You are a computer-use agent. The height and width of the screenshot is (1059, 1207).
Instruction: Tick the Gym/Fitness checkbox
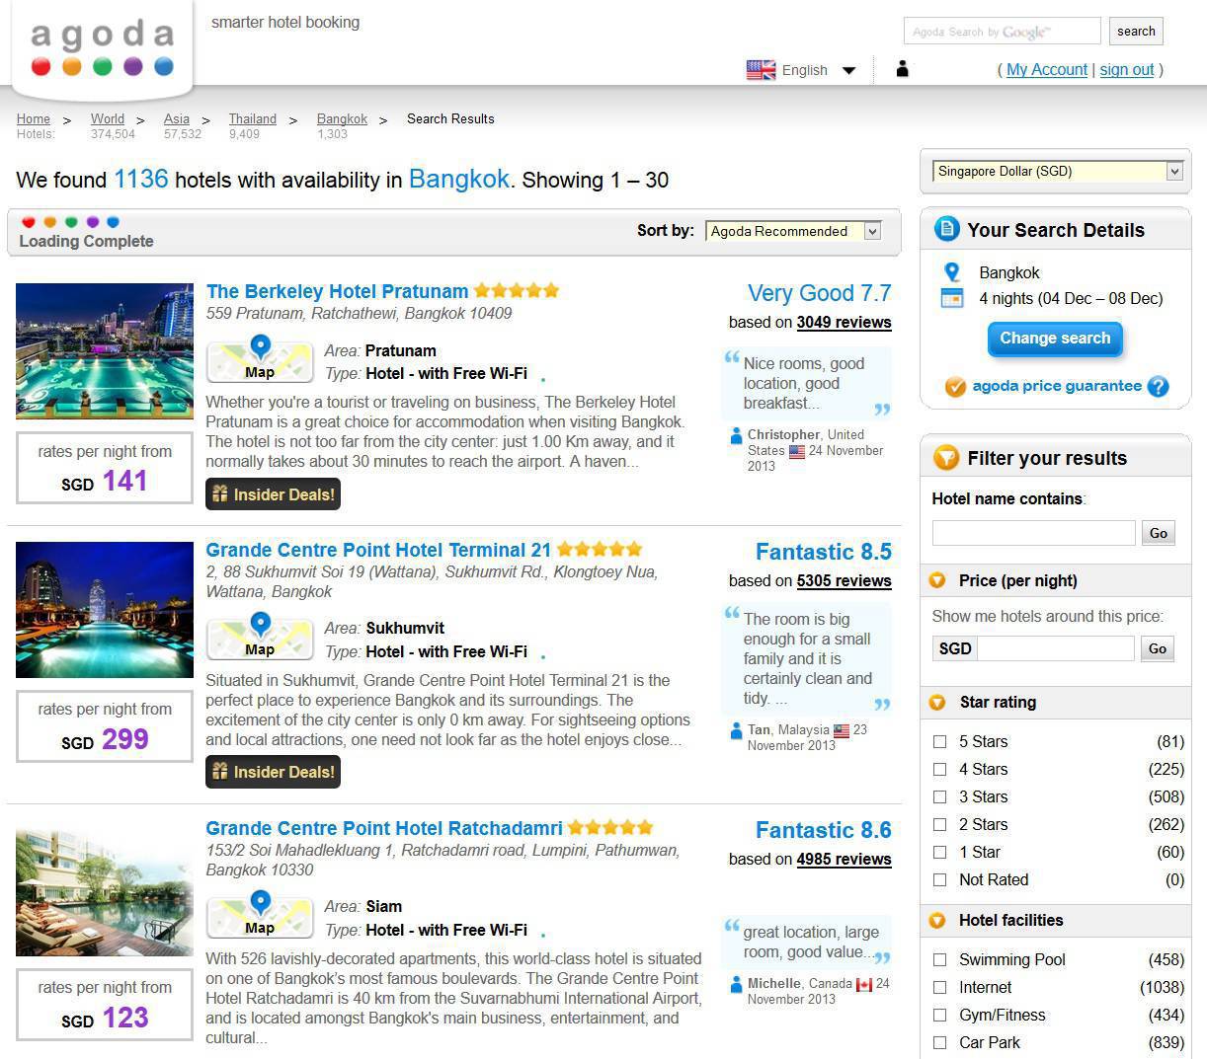pos(940,1015)
